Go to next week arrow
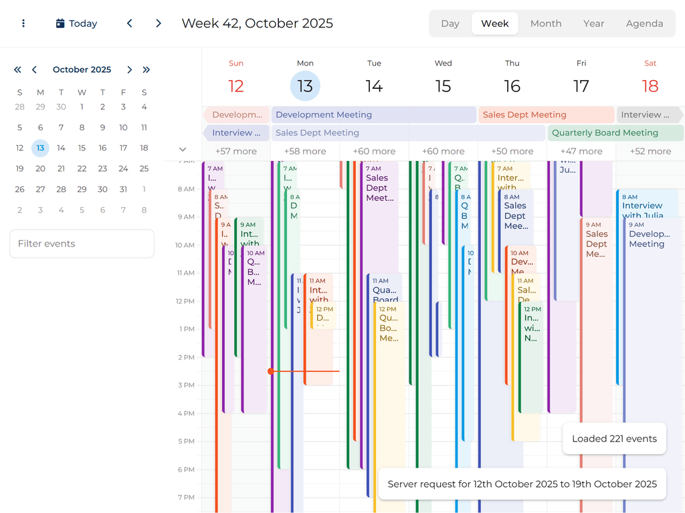Screen dimensions: 685x513 [x=159, y=23]
